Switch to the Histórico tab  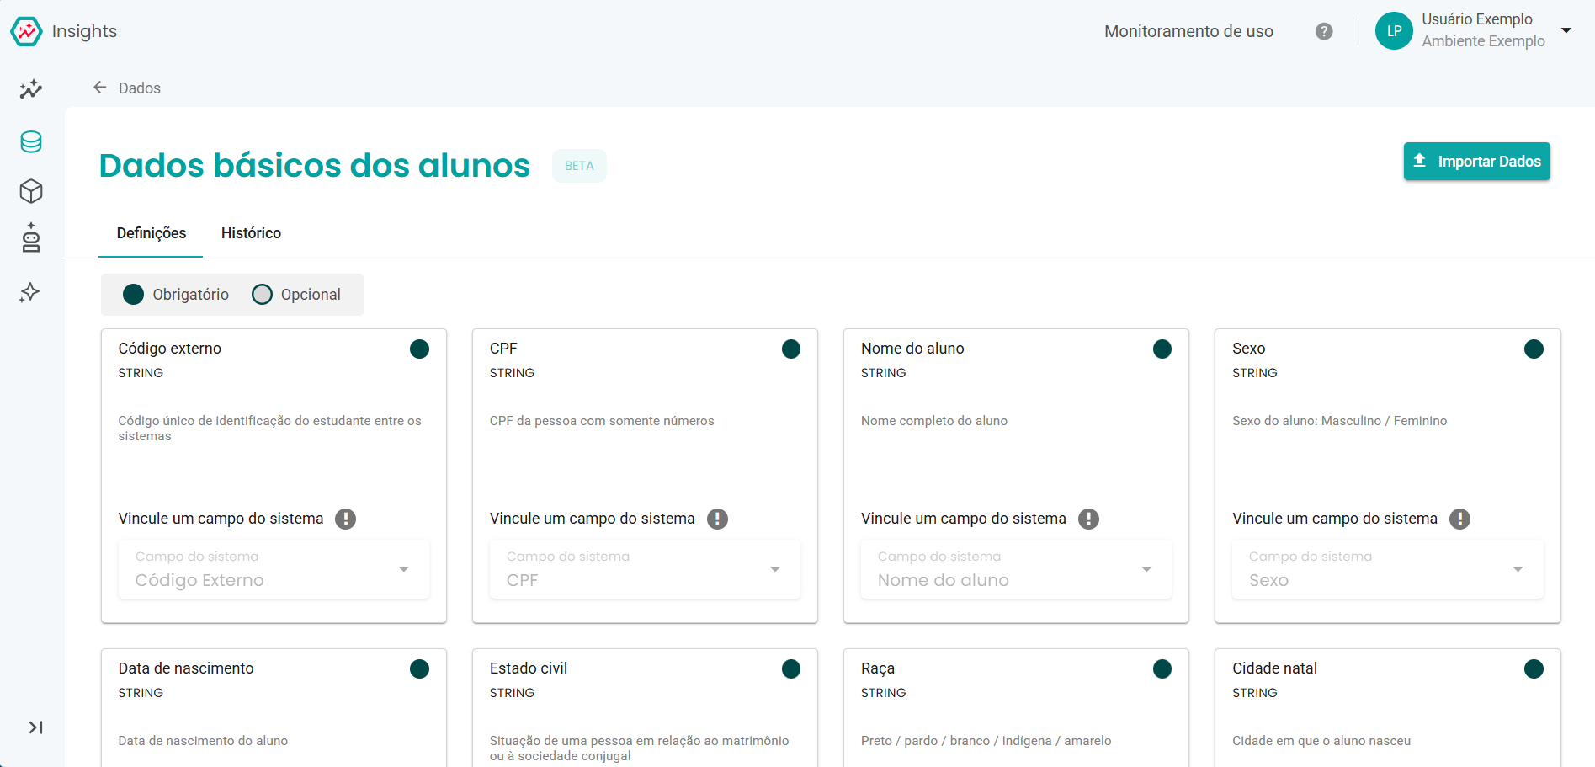point(251,233)
